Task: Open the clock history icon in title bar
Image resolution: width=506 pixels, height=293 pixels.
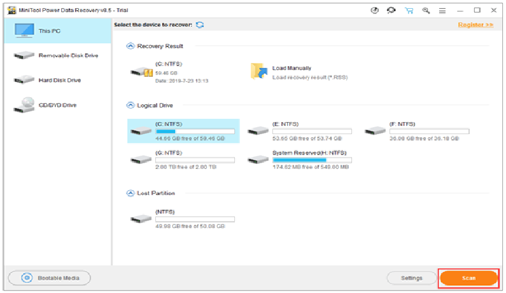Action: click(374, 11)
